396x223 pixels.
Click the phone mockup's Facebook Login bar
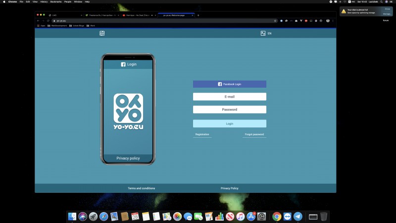[128, 64]
